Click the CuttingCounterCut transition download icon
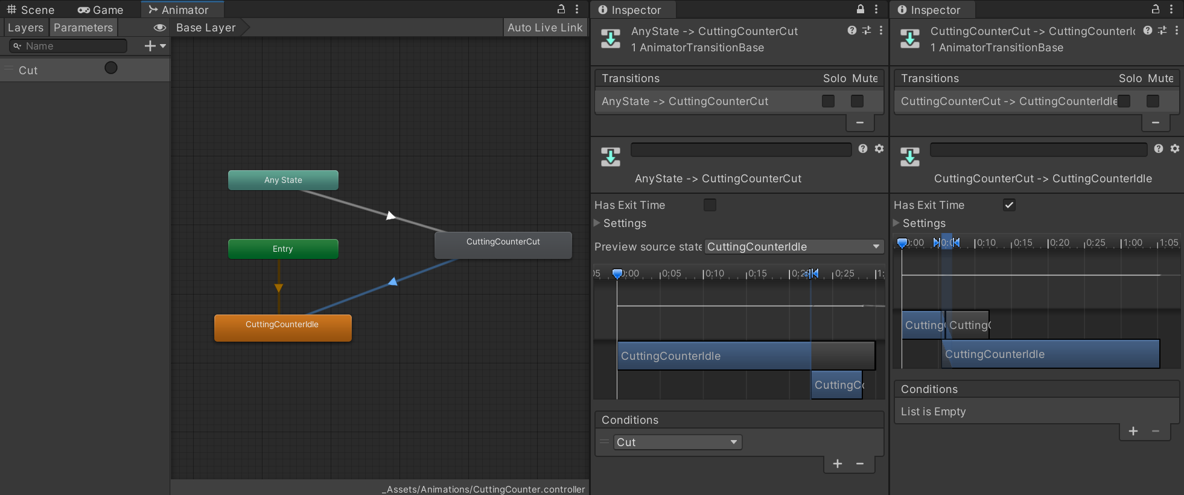Screen dimensions: 1184x495 coord(910,39)
